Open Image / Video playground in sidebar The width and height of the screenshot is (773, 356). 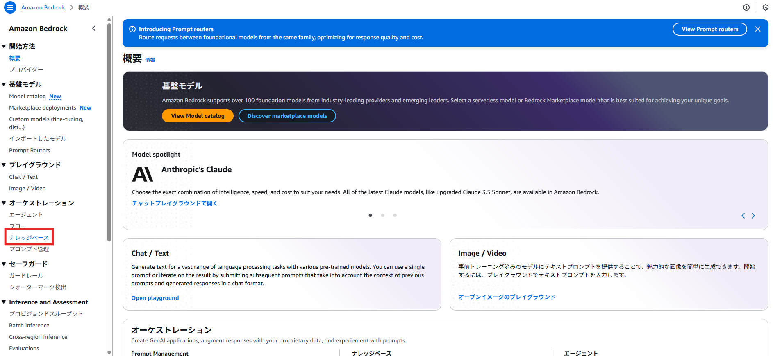[27, 188]
